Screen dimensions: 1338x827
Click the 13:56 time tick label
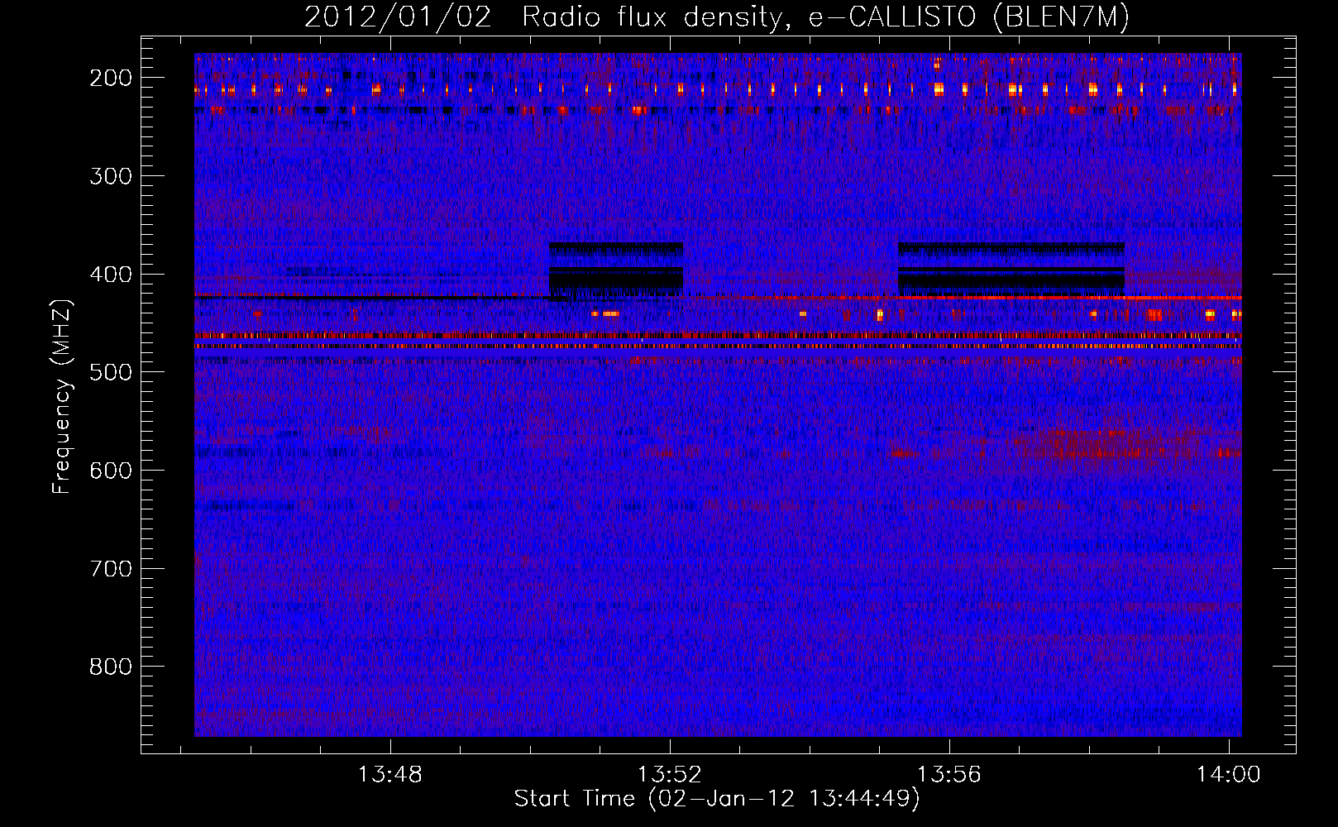[x=949, y=774]
